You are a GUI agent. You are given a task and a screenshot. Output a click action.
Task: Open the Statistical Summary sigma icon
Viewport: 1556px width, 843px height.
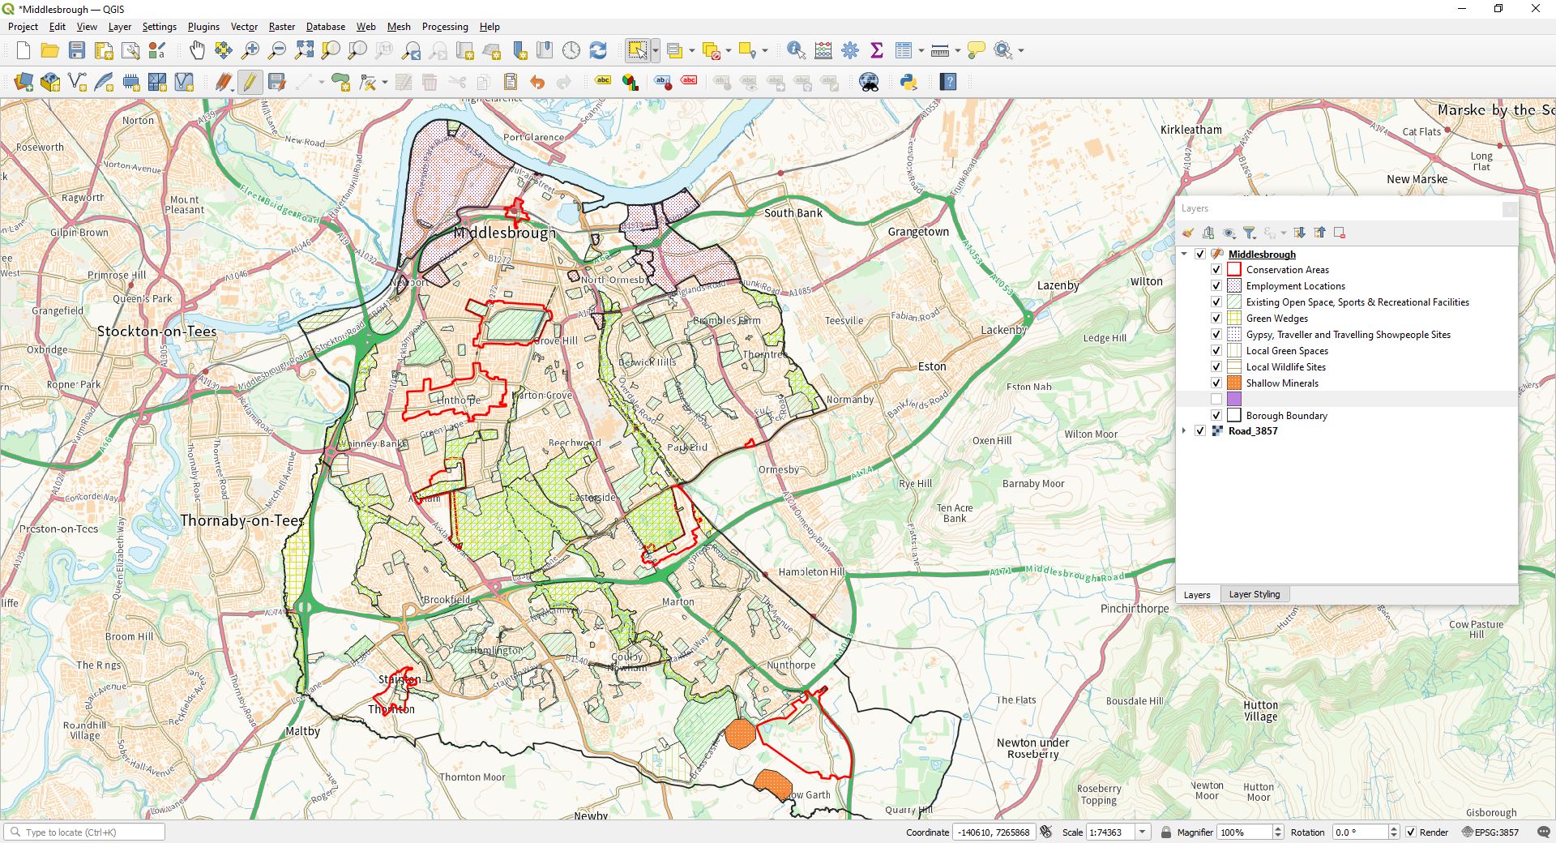point(876,50)
